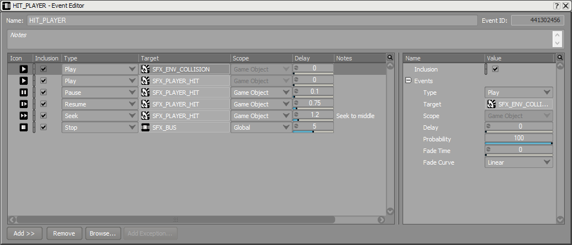Click the Add >> button
The image size is (572, 245).
pyautogui.click(x=24, y=233)
